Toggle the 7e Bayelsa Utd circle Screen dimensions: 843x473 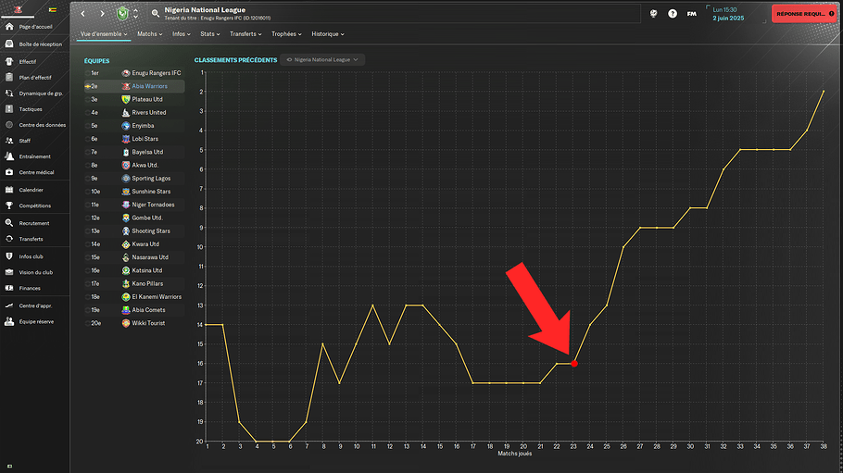[x=88, y=152]
